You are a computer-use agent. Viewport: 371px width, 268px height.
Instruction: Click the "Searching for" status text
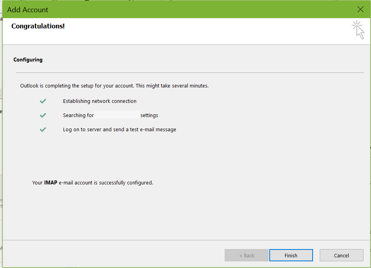point(78,115)
